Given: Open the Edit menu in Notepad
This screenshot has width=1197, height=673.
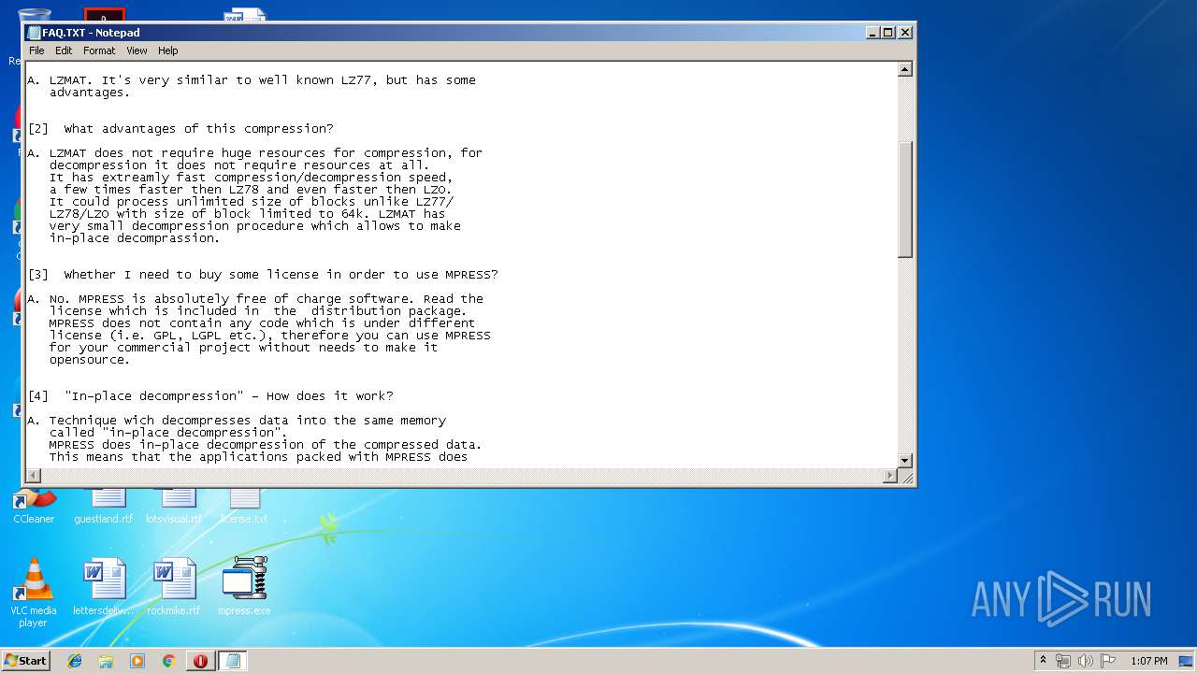Looking at the screenshot, I should tap(64, 50).
